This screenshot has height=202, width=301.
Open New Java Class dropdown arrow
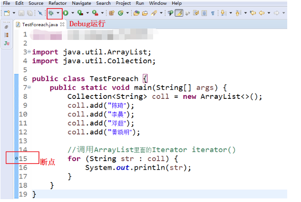click(x=127, y=13)
